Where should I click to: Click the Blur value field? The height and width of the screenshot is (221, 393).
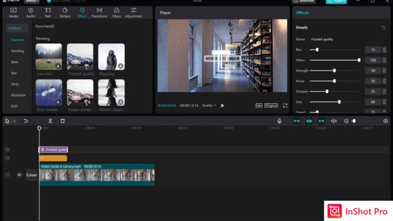tap(373, 50)
